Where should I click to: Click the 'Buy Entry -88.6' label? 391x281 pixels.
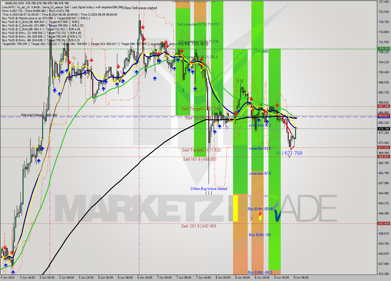point(260,272)
